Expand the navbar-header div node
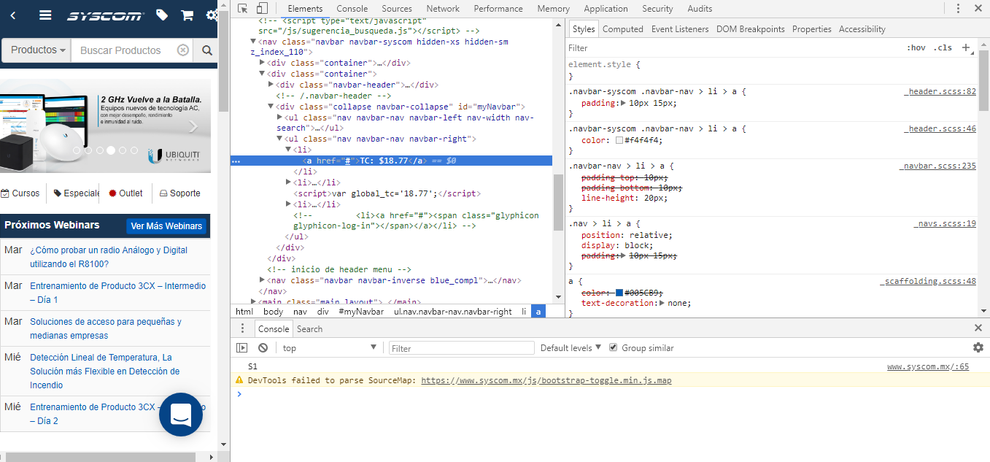Screen dimensions: 990x462 click(x=271, y=85)
